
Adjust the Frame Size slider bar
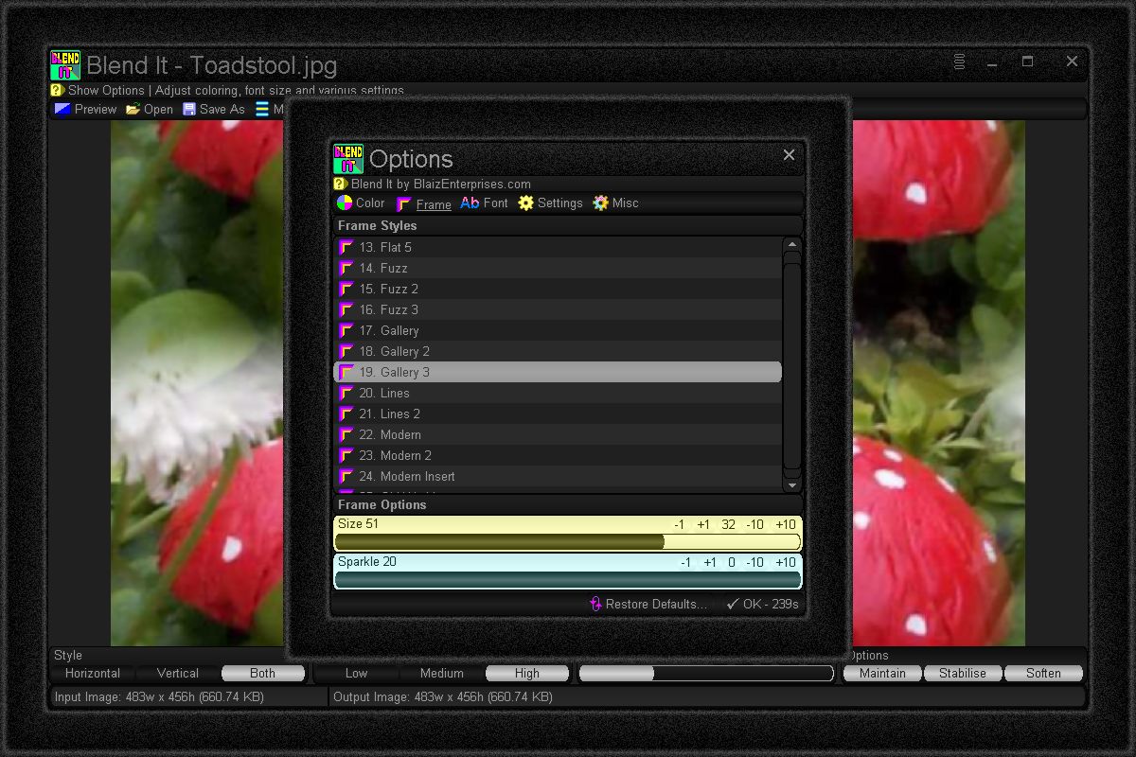567,542
